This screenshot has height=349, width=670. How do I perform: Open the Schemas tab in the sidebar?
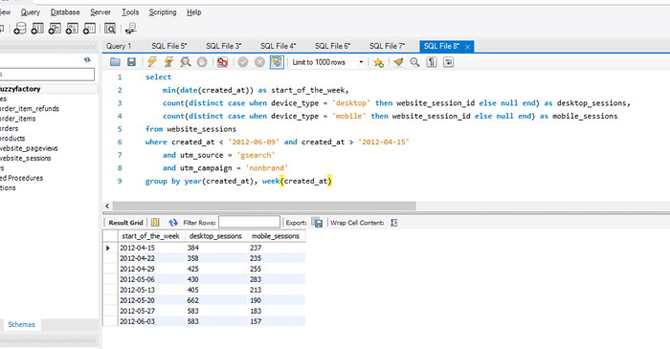click(x=21, y=325)
